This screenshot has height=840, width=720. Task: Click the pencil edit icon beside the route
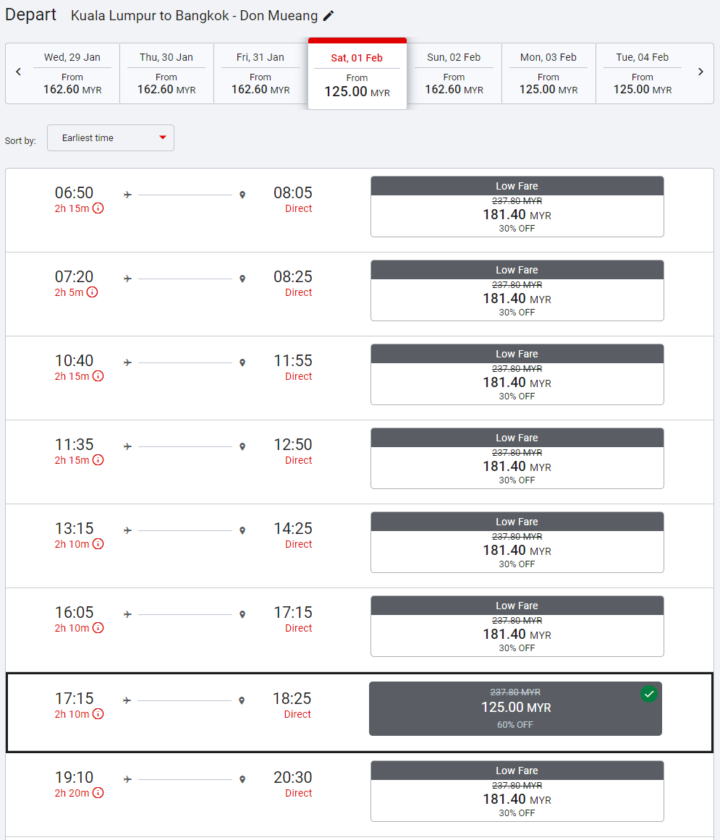coord(329,16)
